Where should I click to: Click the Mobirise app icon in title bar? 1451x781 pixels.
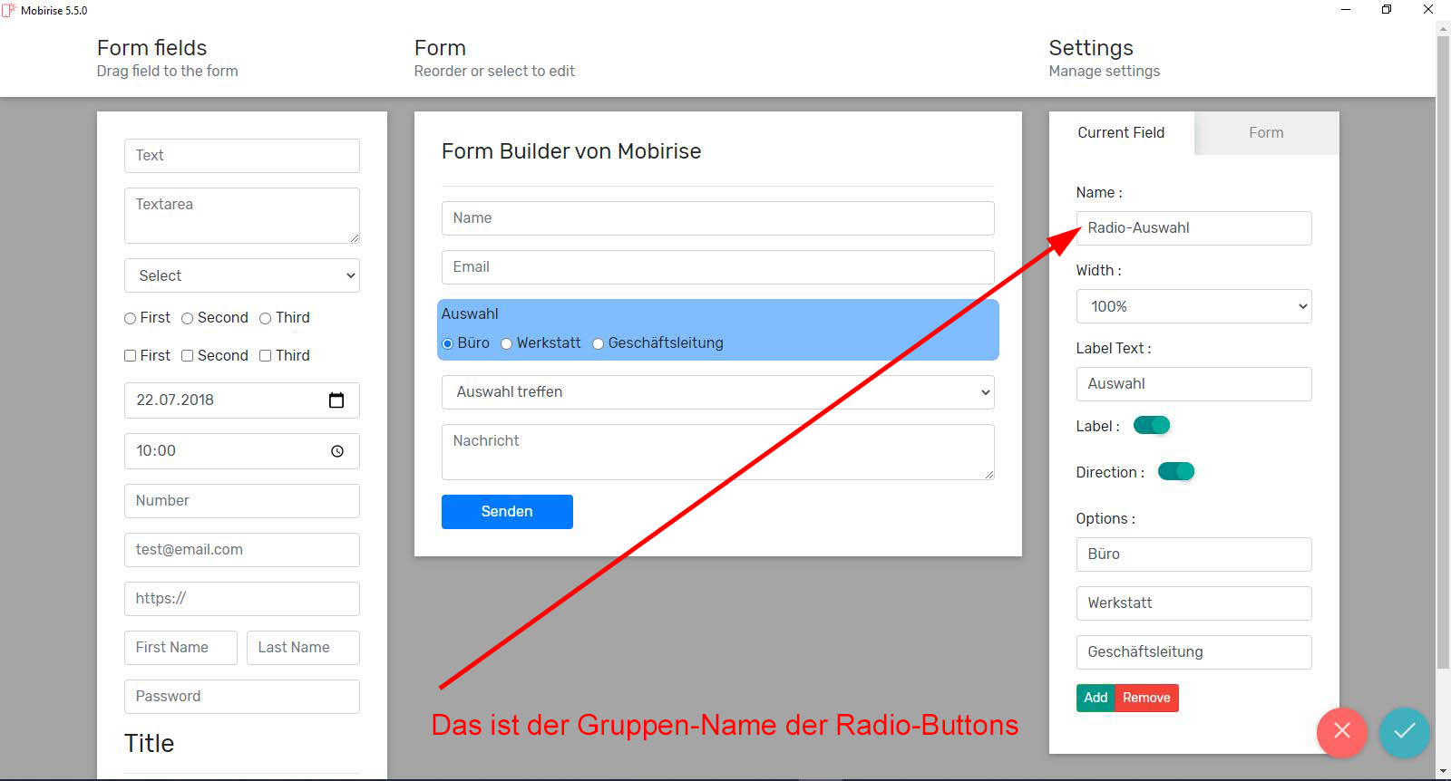9,10
